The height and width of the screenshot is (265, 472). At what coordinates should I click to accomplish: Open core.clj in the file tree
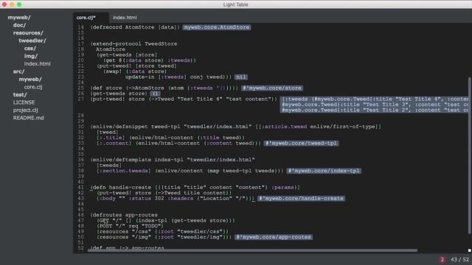point(33,87)
